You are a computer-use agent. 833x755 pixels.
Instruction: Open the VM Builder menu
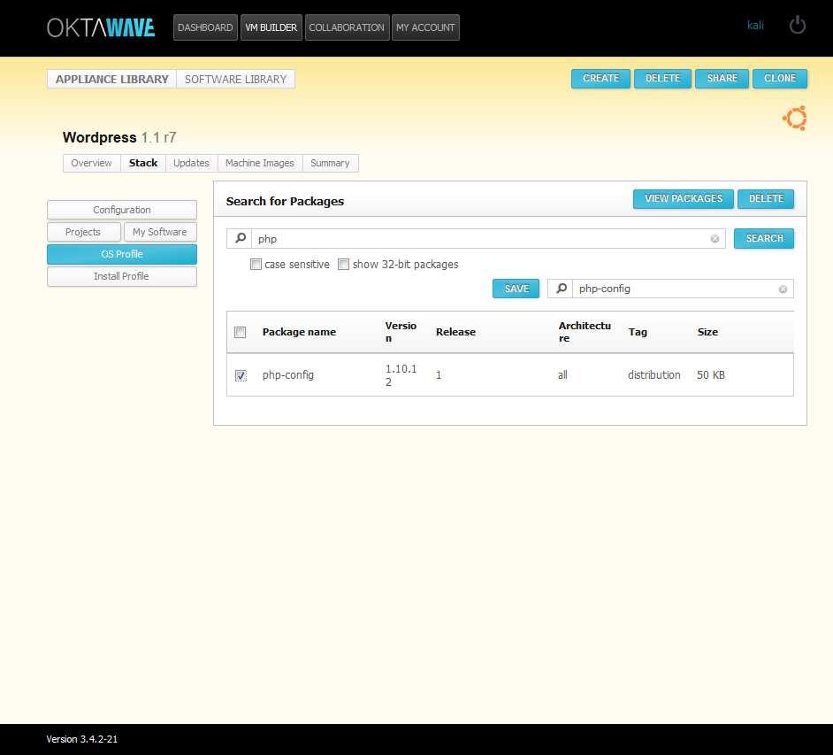(271, 27)
